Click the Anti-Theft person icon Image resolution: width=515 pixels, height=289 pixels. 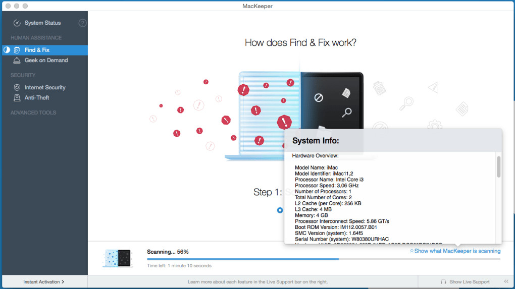[x=17, y=98]
